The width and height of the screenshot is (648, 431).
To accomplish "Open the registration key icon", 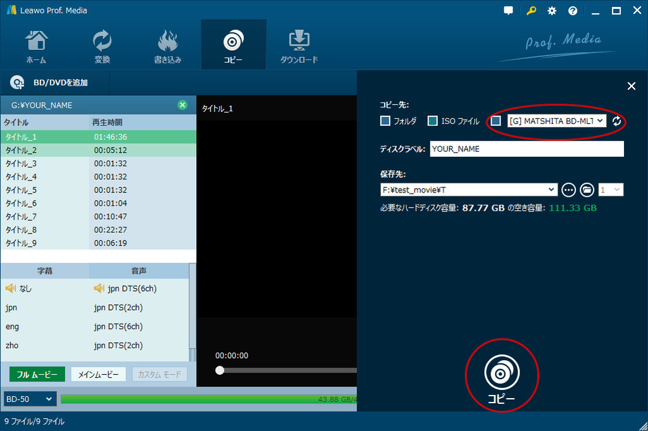I will pos(531,11).
